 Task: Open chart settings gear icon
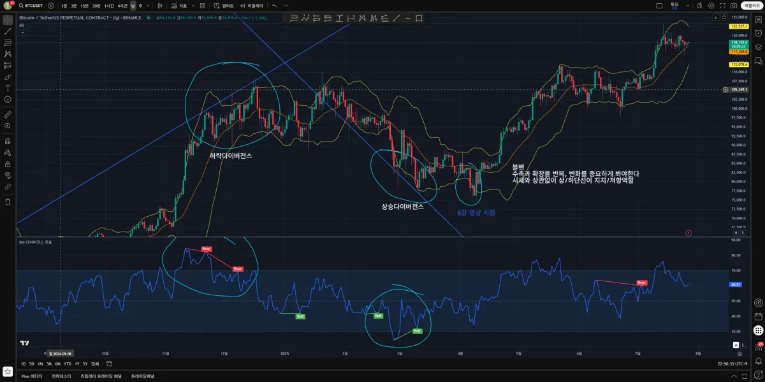click(x=712, y=5)
